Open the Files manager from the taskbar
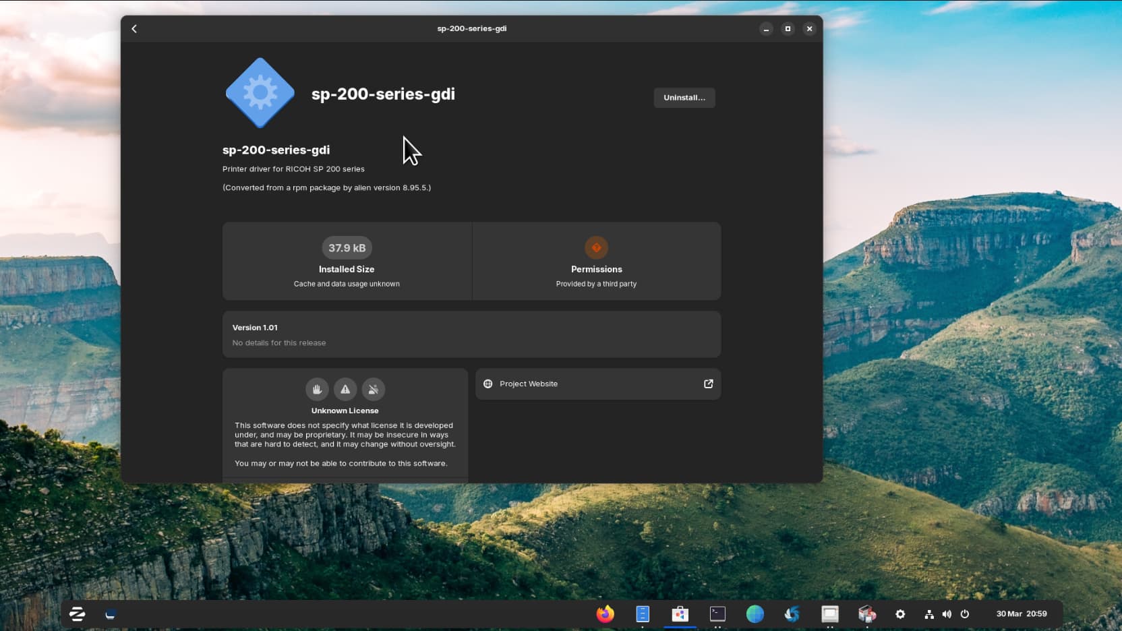Image resolution: width=1122 pixels, height=631 pixels. pos(643,614)
